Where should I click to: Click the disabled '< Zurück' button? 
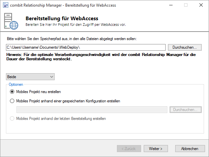[129, 149]
